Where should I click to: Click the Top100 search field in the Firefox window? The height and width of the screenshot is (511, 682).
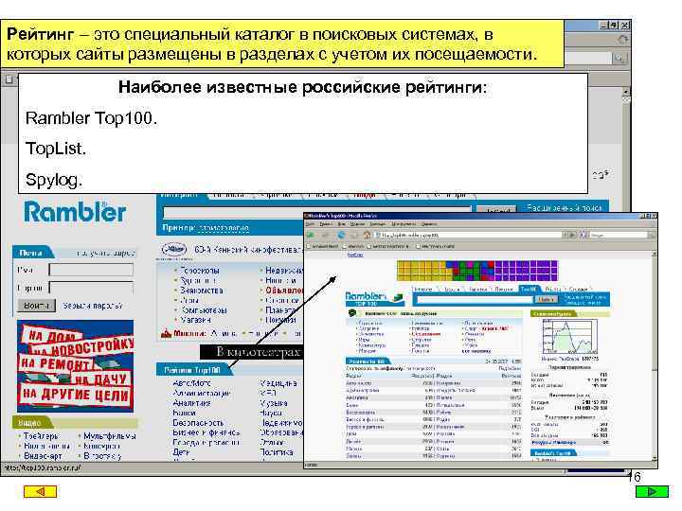pyautogui.click(x=475, y=299)
